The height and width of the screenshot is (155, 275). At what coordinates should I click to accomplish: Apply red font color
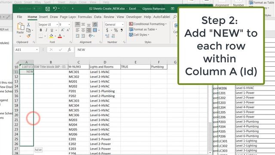pos(60,36)
